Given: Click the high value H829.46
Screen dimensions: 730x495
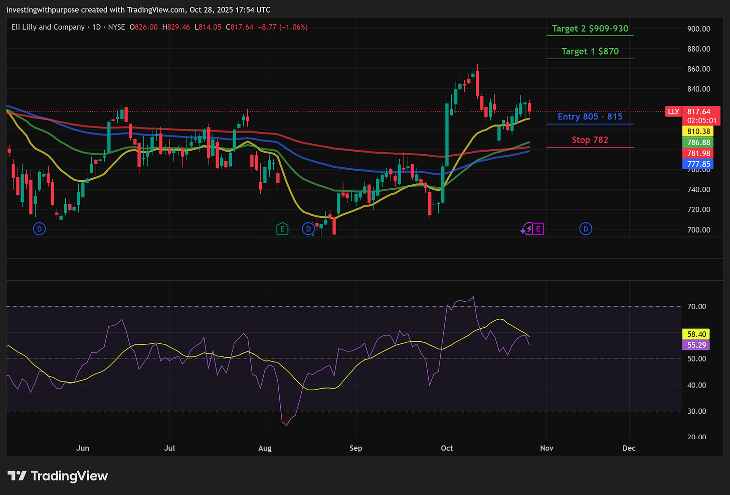Looking at the screenshot, I should tap(176, 27).
